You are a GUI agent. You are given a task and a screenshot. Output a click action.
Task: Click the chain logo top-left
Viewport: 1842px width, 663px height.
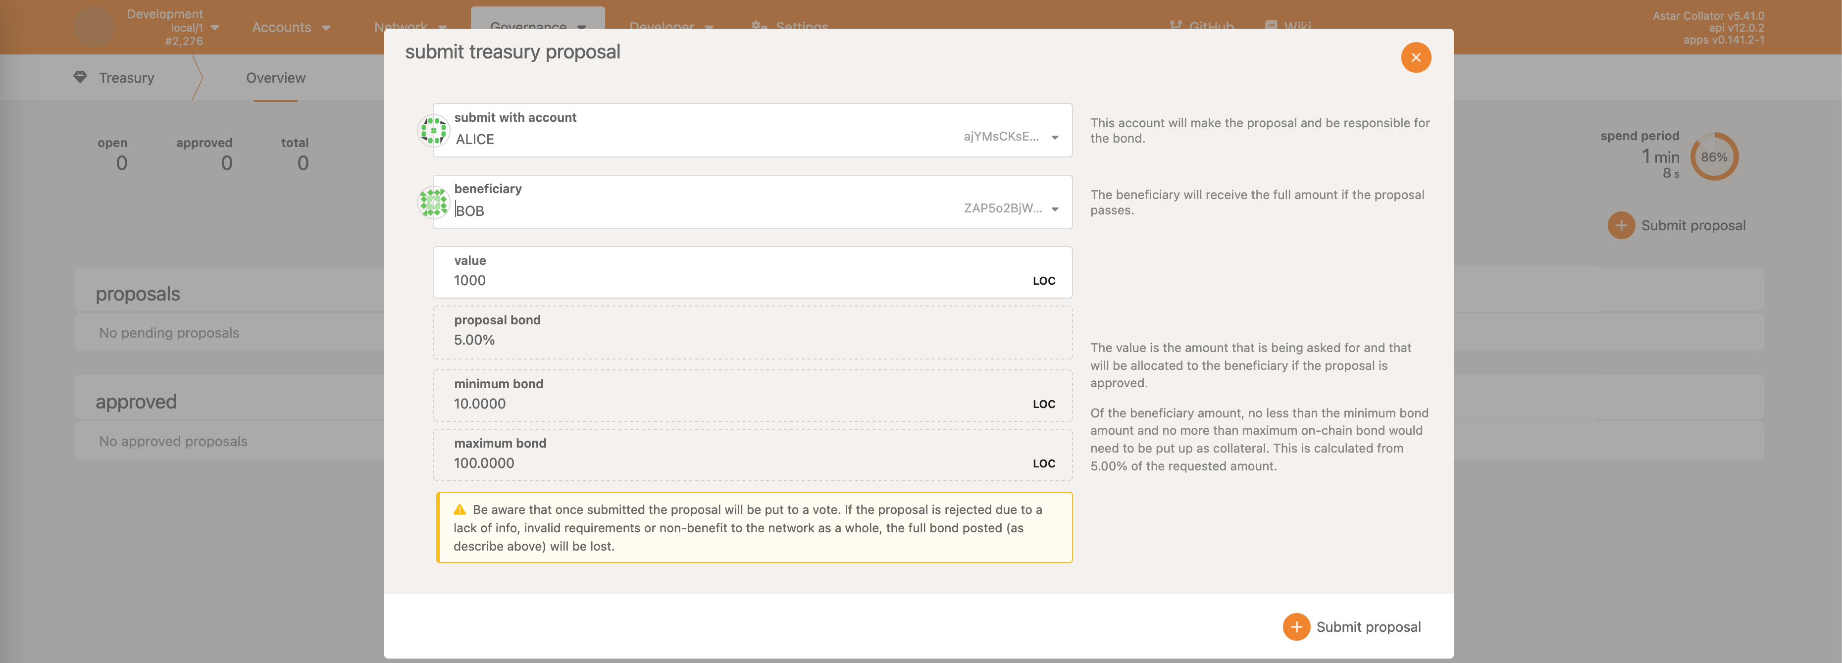pos(95,27)
